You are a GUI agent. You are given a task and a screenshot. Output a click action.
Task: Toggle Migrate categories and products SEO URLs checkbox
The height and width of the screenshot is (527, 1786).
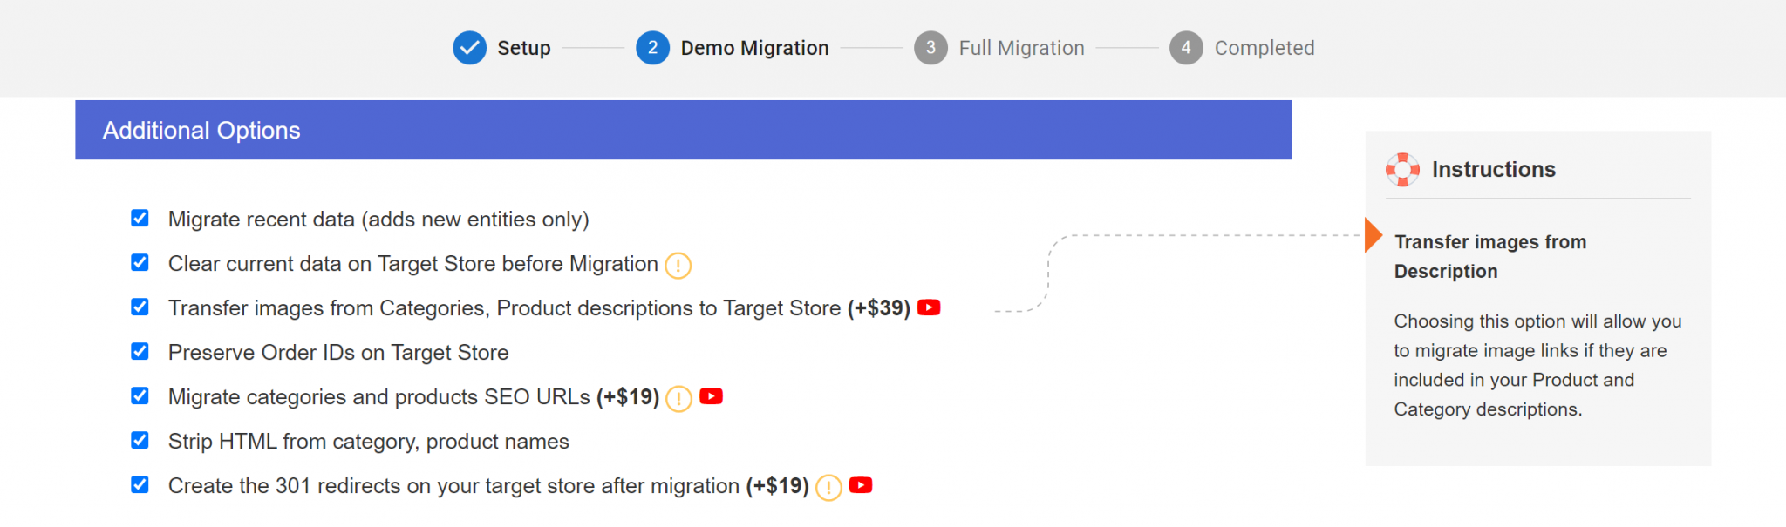pos(140,395)
